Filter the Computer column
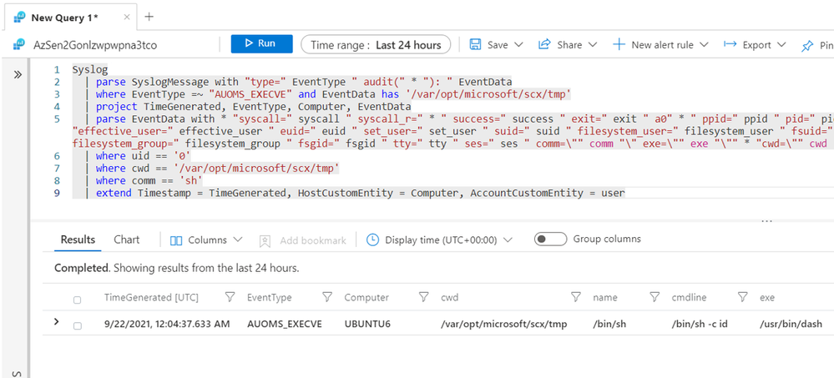 [x=424, y=297]
